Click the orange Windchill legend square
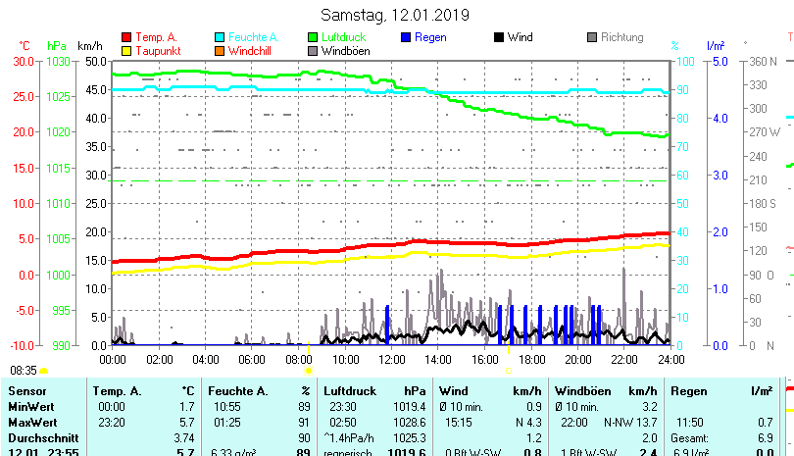 (220, 50)
